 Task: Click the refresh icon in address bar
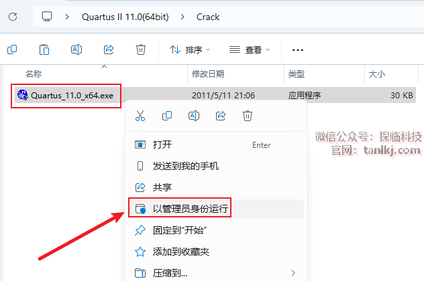(13, 17)
